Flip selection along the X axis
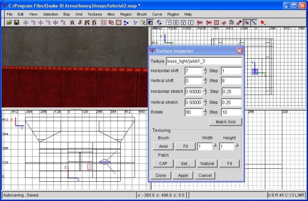 tap(26, 23)
